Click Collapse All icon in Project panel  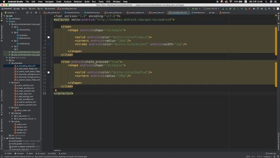(31, 13)
